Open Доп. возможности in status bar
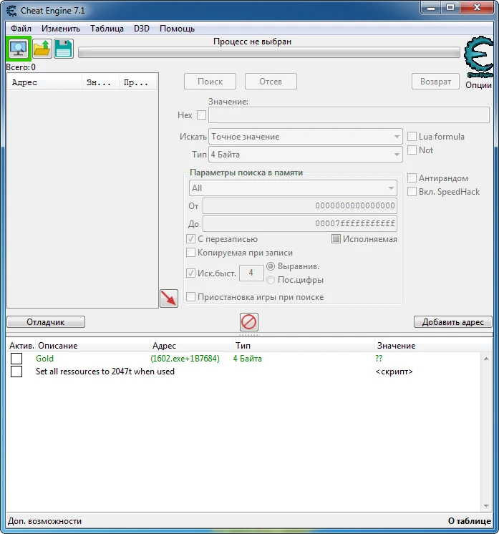Screen dimensions: 499x534 tap(44, 521)
